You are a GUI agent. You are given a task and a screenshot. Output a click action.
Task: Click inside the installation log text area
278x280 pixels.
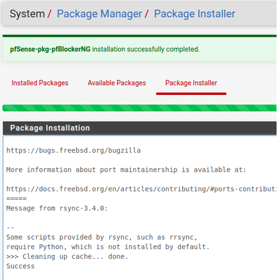click(x=140, y=208)
